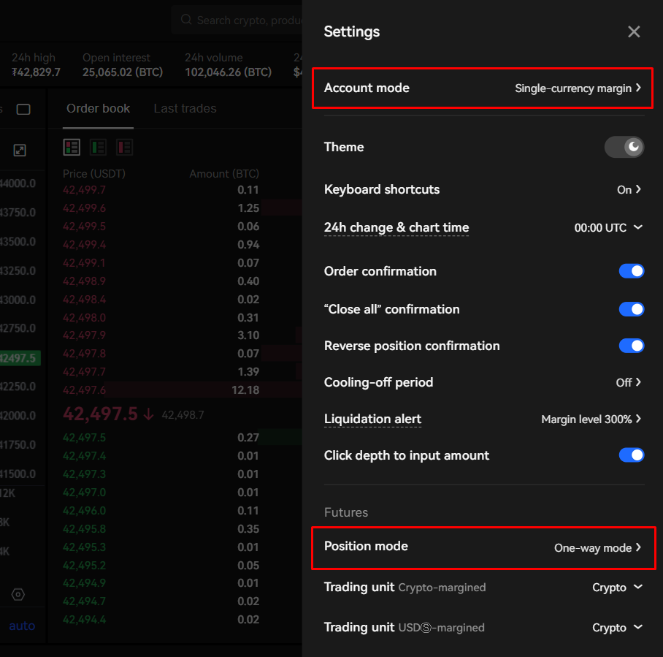Open Account mode Single-currency margin option

coord(577,88)
